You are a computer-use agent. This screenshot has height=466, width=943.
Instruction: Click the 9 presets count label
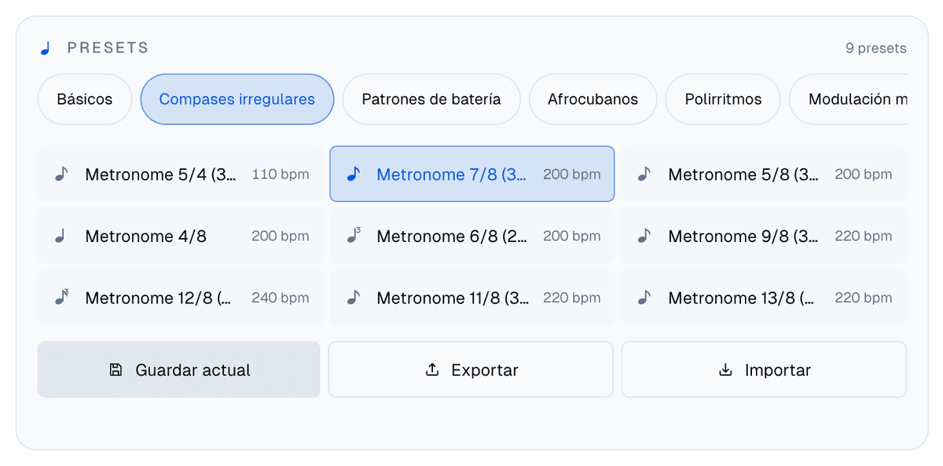tap(875, 49)
